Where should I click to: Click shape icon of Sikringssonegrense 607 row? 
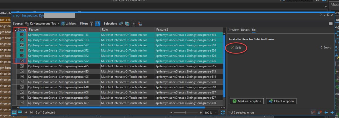pyautogui.click(x=22, y=103)
